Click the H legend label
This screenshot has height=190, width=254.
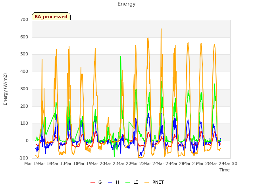[117, 182]
